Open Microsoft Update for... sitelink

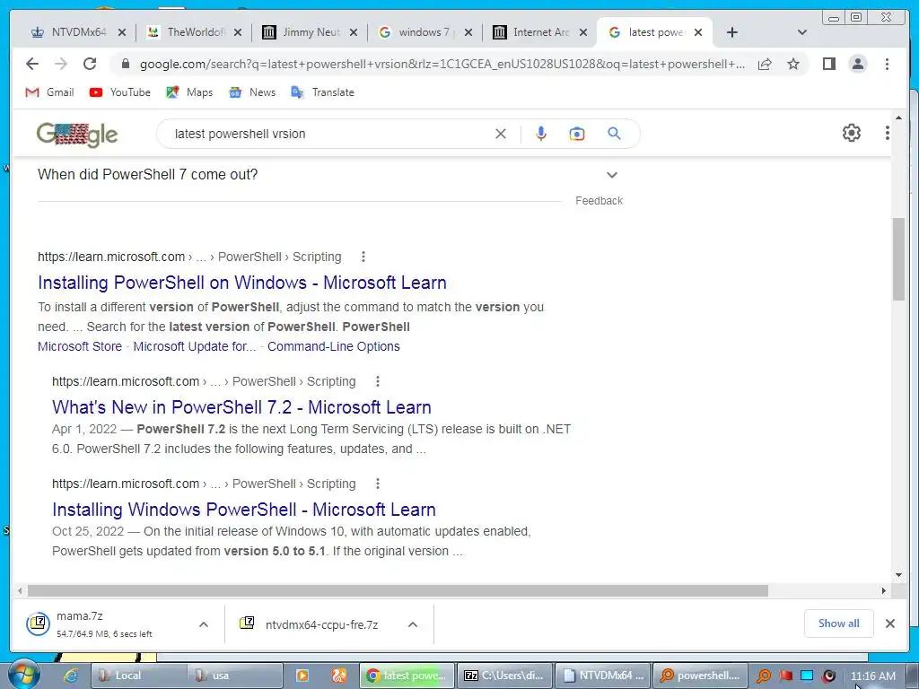pos(195,346)
